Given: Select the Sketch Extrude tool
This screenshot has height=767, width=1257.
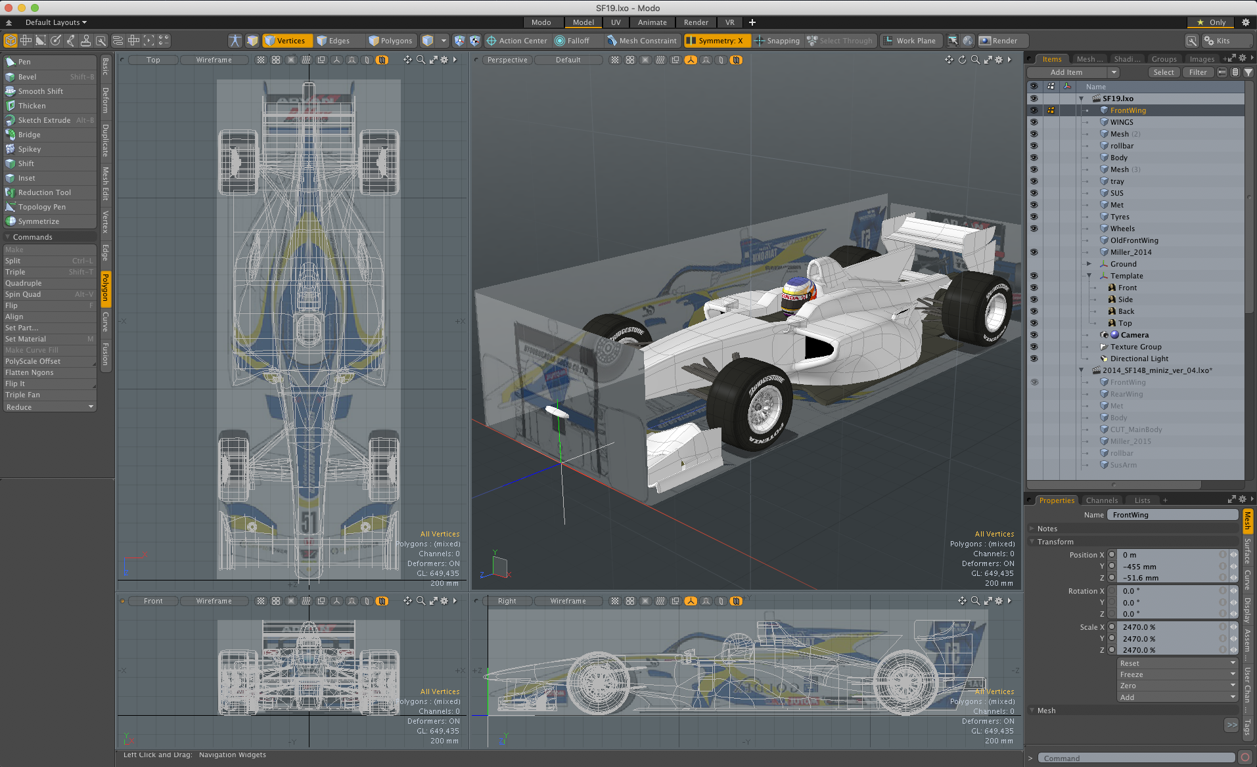Looking at the screenshot, I should pyautogui.click(x=49, y=120).
